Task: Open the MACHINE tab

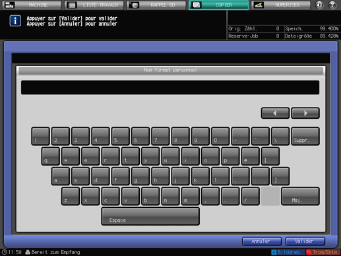Action: point(32,5)
